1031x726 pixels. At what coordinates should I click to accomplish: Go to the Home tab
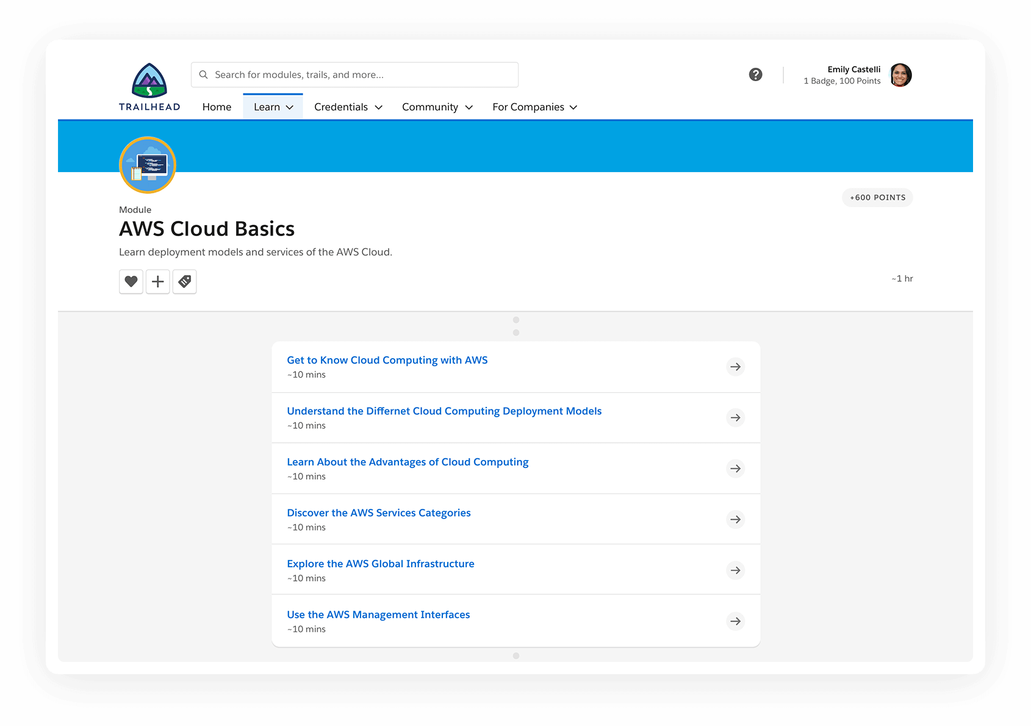[217, 107]
